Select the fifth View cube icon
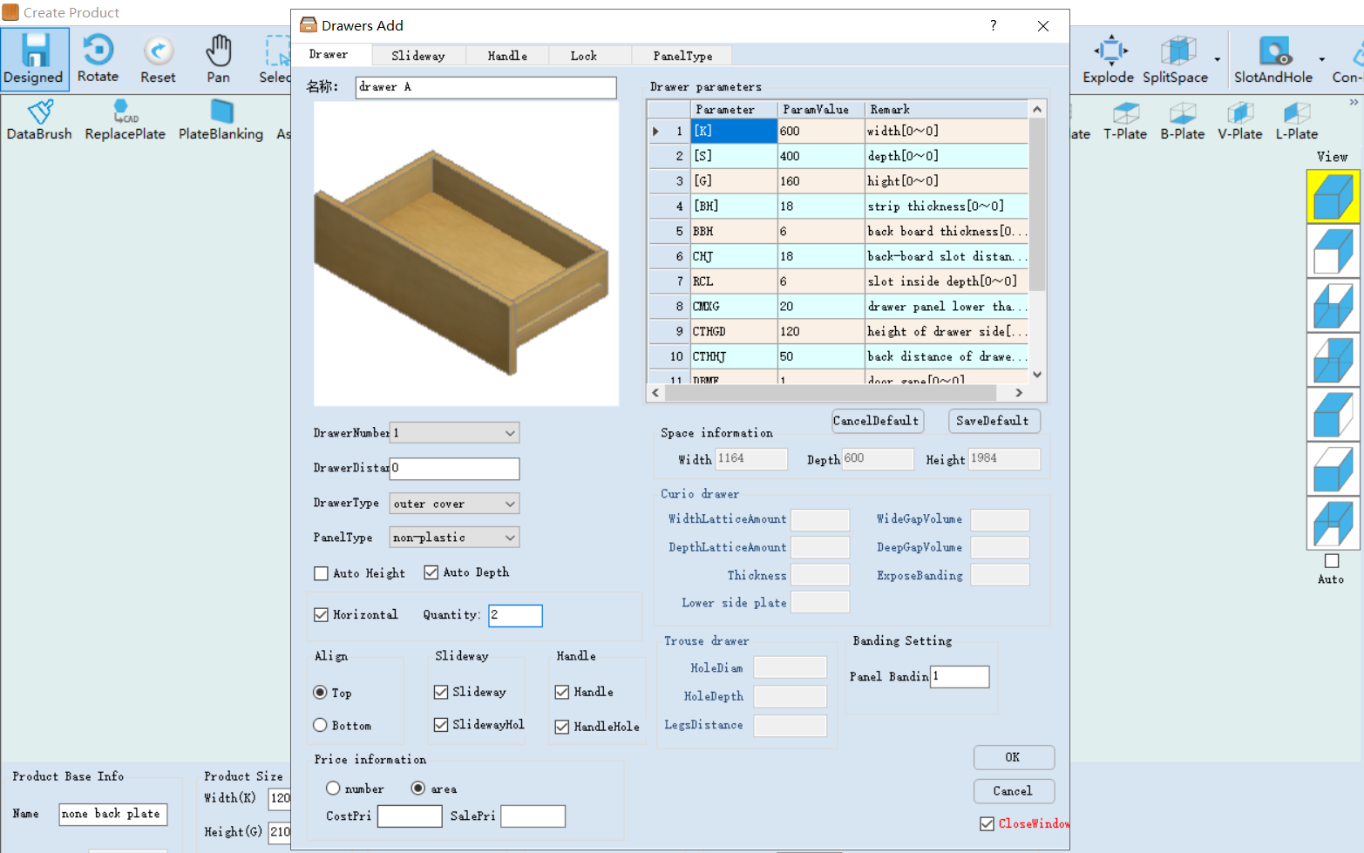This screenshot has height=853, width=1364. [x=1333, y=414]
